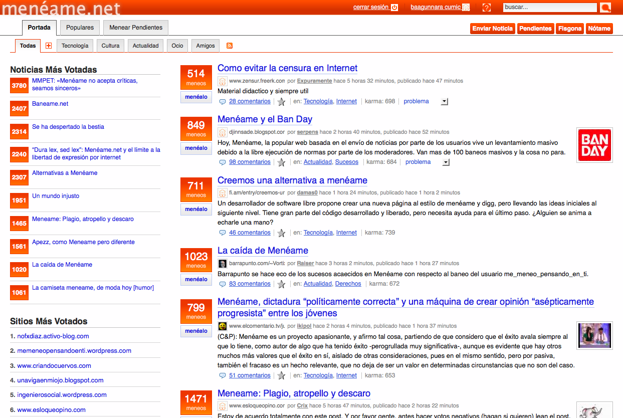Click comment bubble icon beside 98 comentarios
This screenshot has width=623, height=418.
[x=223, y=162]
